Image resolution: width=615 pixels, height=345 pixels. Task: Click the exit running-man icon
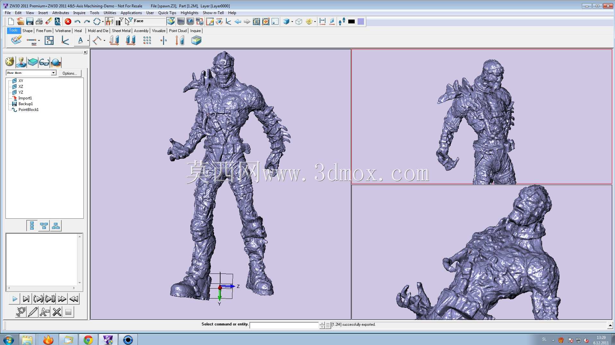click(x=58, y=21)
